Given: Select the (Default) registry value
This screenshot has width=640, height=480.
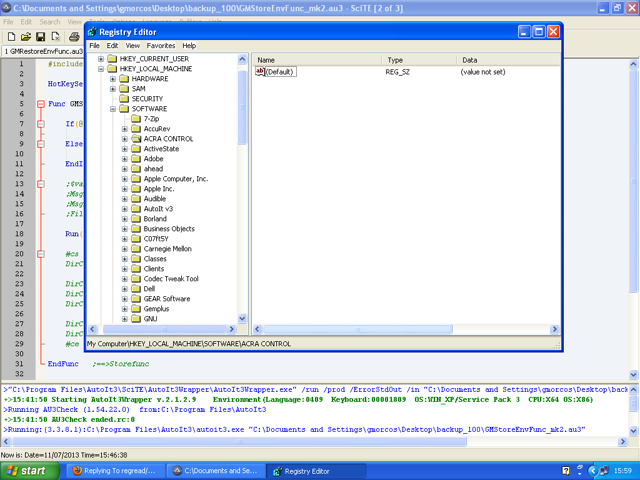Looking at the screenshot, I should point(279,72).
